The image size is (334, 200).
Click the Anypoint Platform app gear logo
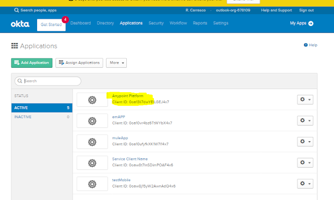92,100
